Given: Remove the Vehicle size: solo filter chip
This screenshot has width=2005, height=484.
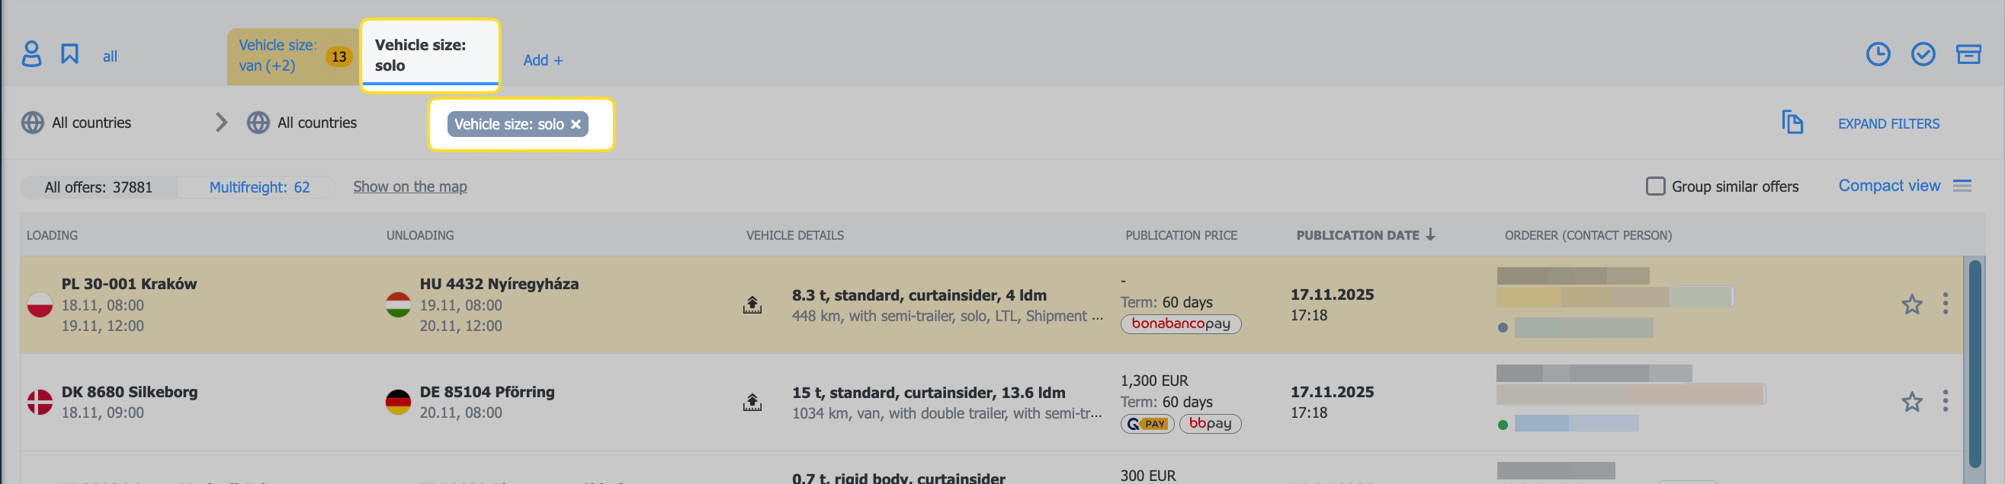Looking at the screenshot, I should pos(576,124).
